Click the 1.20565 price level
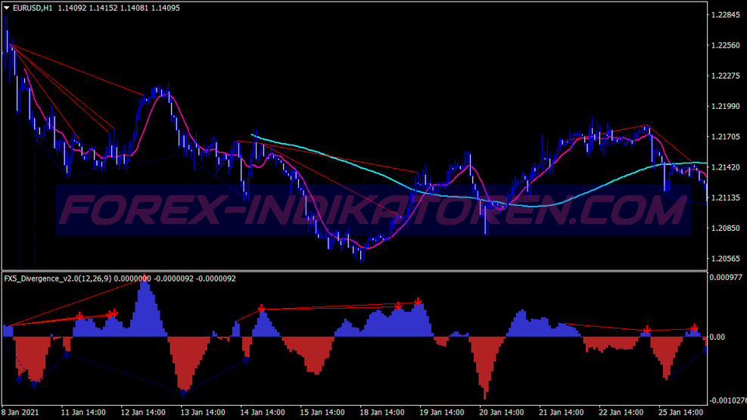Screen dimensions: 747x420 [726, 259]
